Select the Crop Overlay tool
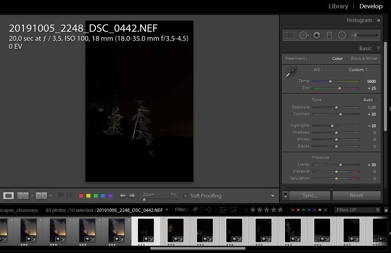 pyautogui.click(x=290, y=35)
